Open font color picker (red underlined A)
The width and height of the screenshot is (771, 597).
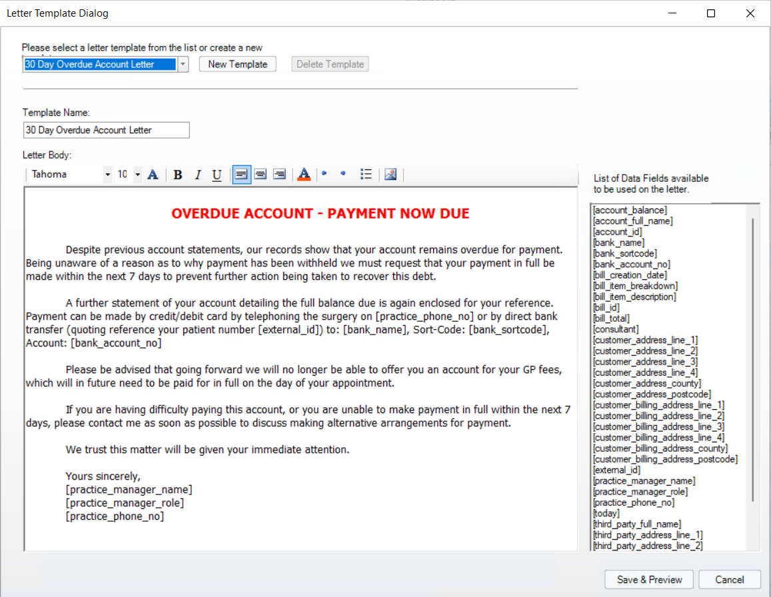304,175
